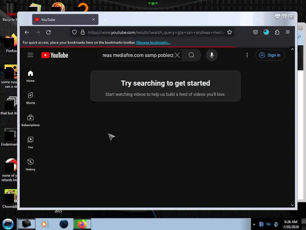
Task: Click the scrollbar down arrow
Action: [x=292, y=205]
